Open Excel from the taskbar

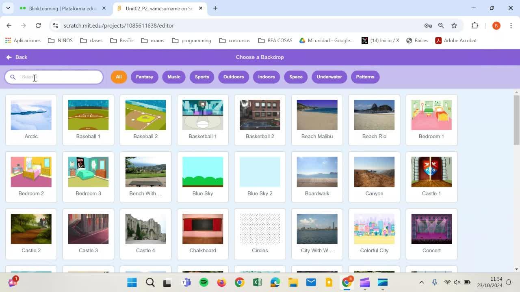[257, 282]
